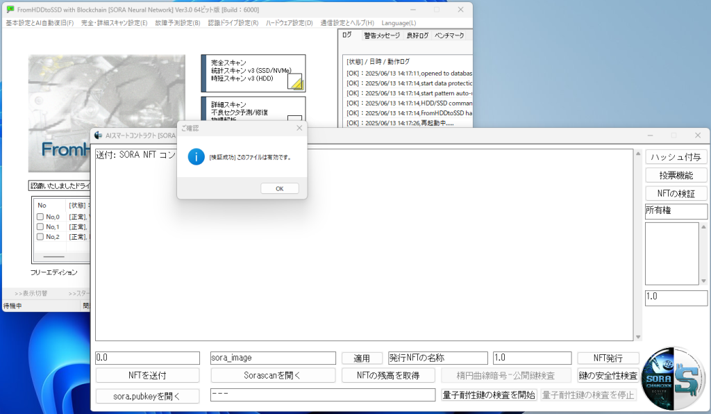Tick the No,2 drive checkbox

(40, 237)
